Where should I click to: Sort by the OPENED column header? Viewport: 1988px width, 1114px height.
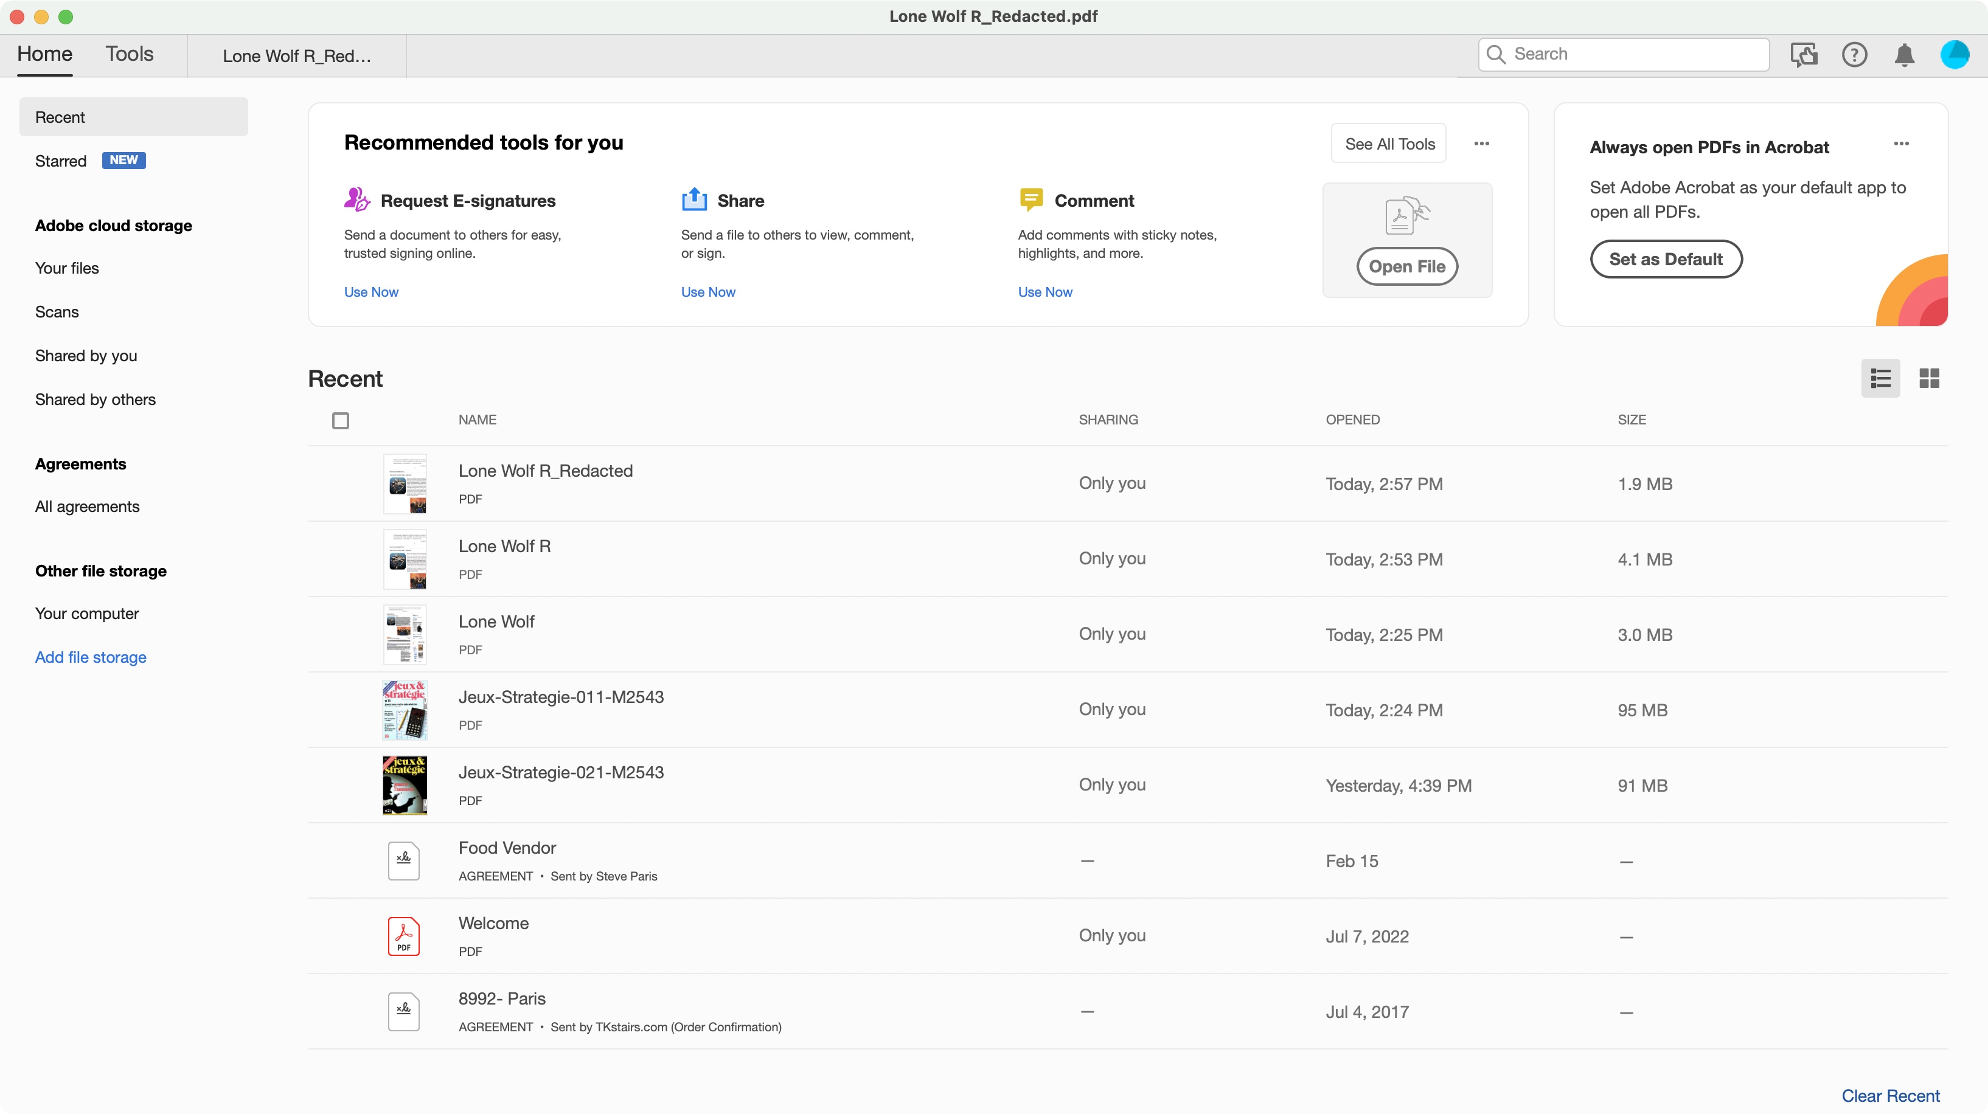[1352, 420]
